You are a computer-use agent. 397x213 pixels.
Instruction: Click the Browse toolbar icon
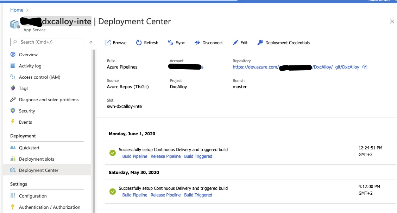108,43
